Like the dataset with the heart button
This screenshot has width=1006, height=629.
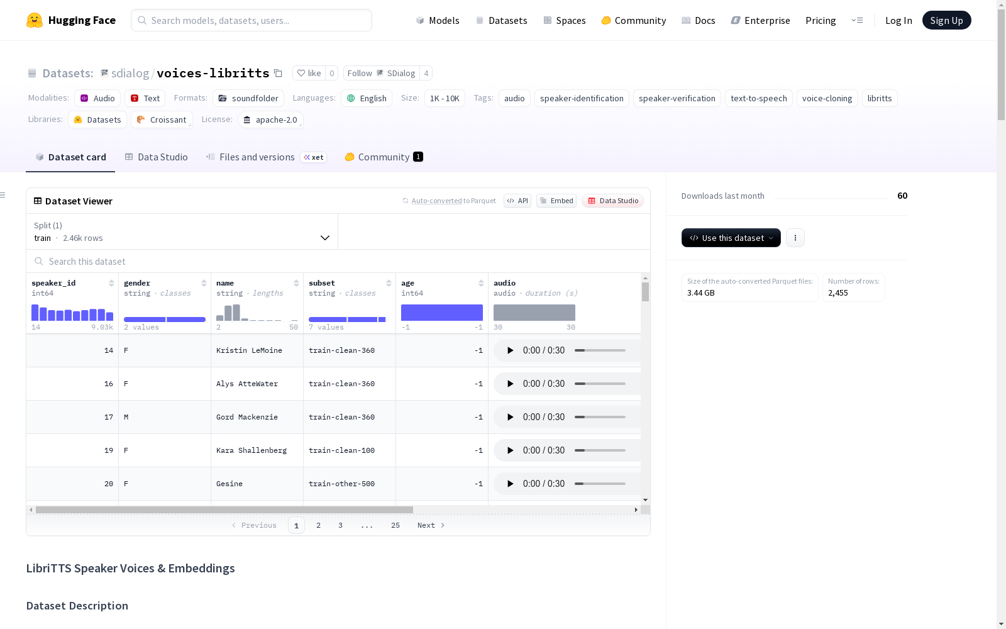pyautogui.click(x=309, y=73)
